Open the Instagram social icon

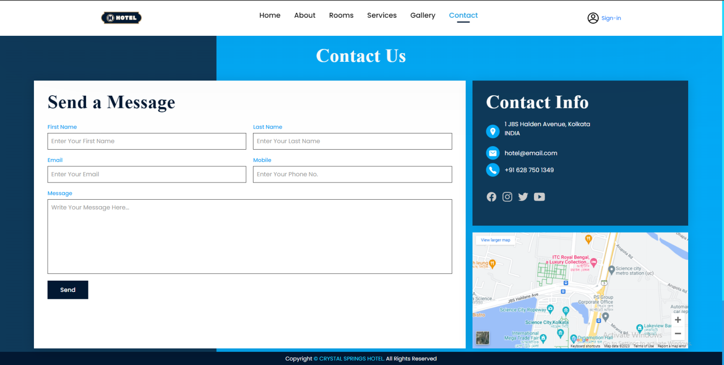coord(507,197)
